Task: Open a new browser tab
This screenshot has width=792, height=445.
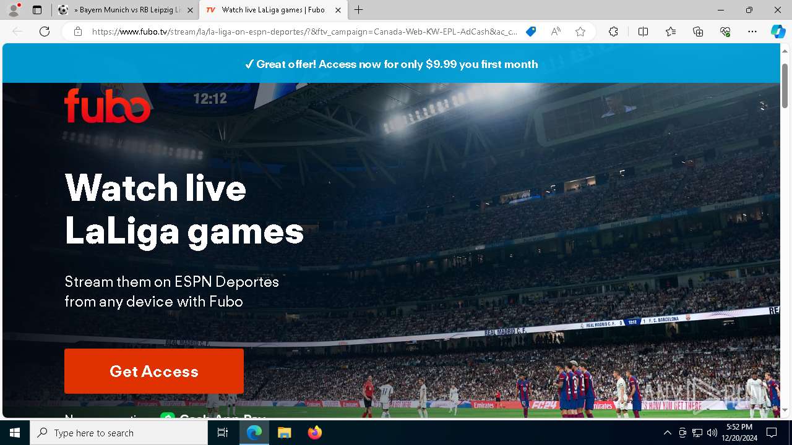Action: point(359,10)
